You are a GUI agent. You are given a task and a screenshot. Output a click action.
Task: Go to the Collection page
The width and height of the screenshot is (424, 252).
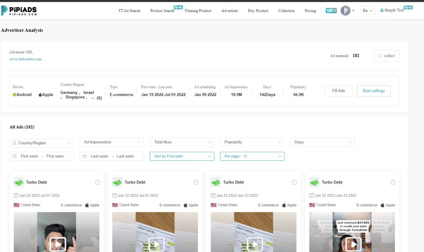click(286, 11)
